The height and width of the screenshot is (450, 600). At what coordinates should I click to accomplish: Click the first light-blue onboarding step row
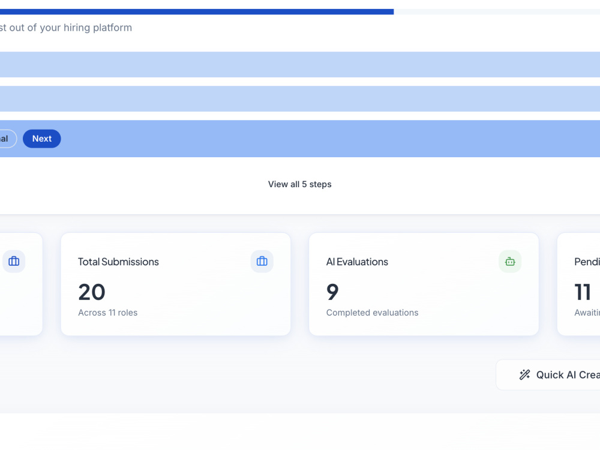click(300, 64)
